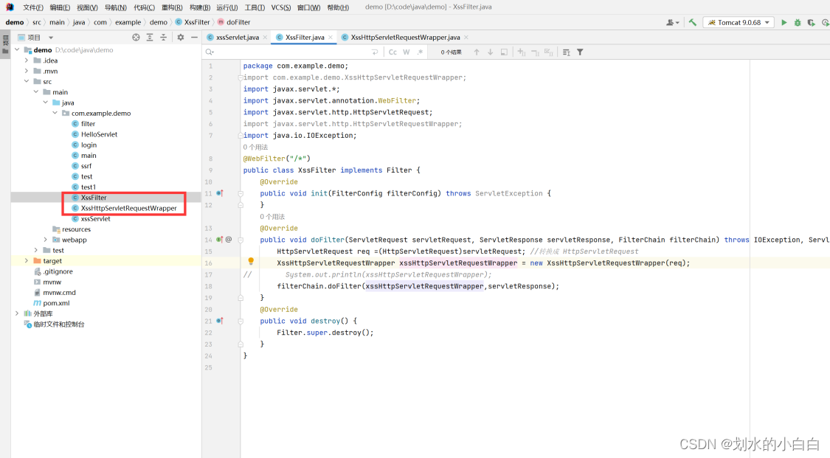
Task: Focus the find text input field
Action: [291, 52]
